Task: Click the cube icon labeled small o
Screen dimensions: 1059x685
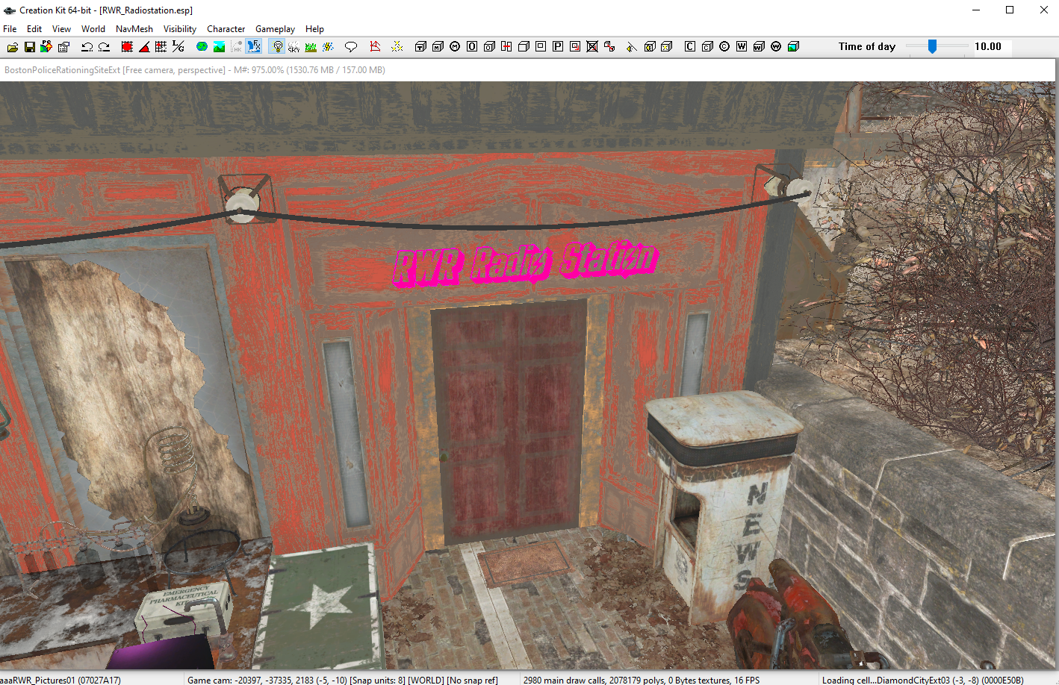Action: 489,47
